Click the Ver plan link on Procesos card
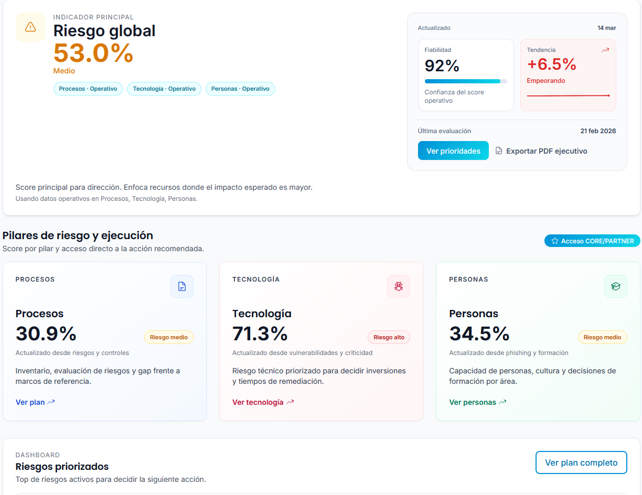This screenshot has width=642, height=495. (30, 402)
